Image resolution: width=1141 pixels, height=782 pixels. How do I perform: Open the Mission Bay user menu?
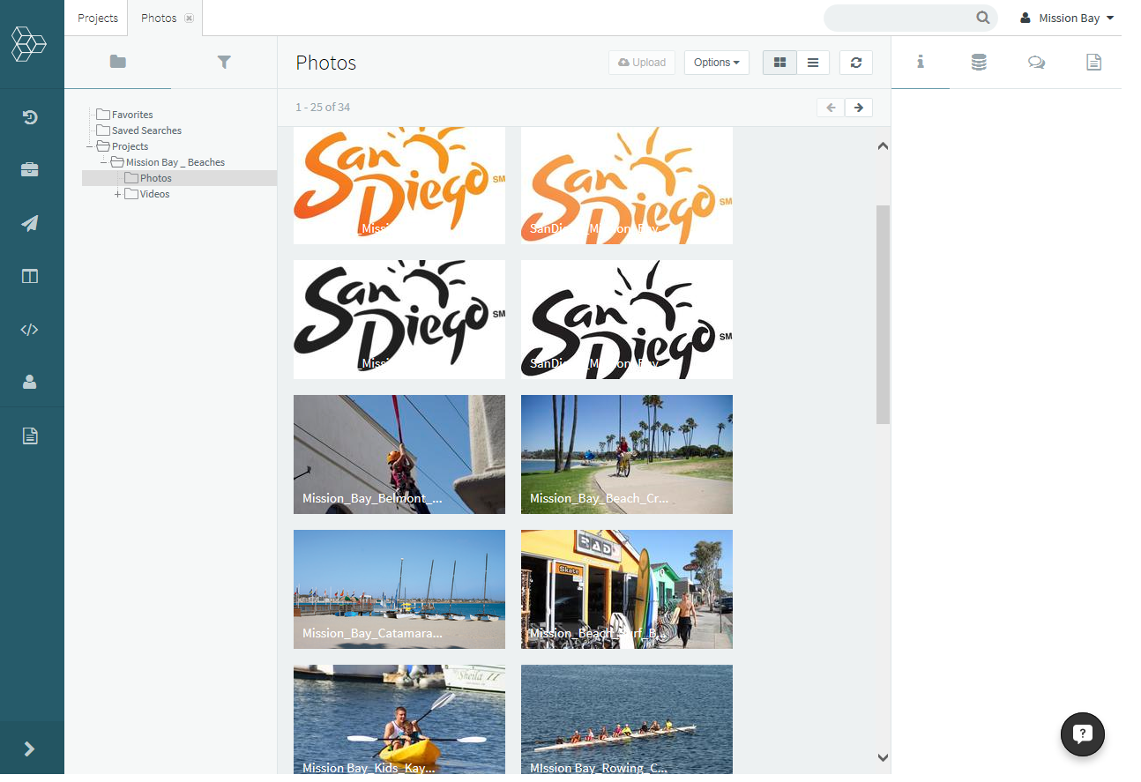tap(1067, 18)
